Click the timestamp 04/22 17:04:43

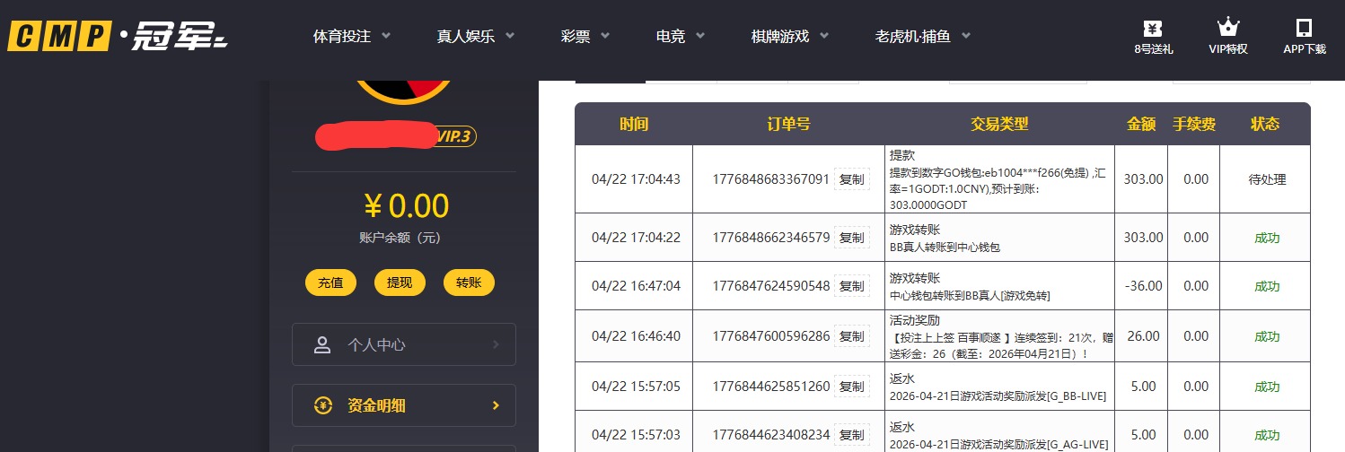pyautogui.click(x=636, y=179)
